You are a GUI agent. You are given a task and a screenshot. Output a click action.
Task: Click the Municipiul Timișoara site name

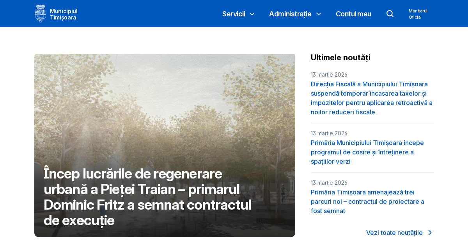coord(64,14)
